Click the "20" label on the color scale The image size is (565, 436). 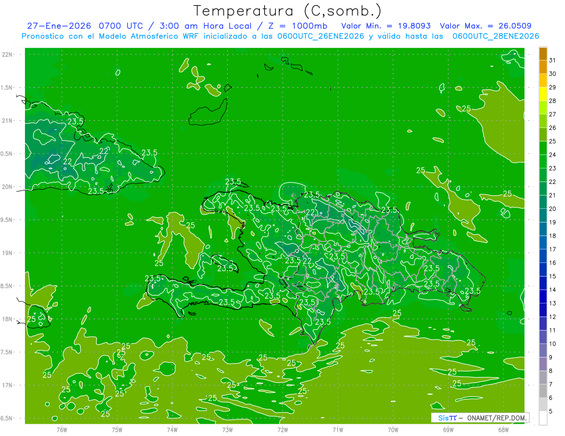pos(552,209)
